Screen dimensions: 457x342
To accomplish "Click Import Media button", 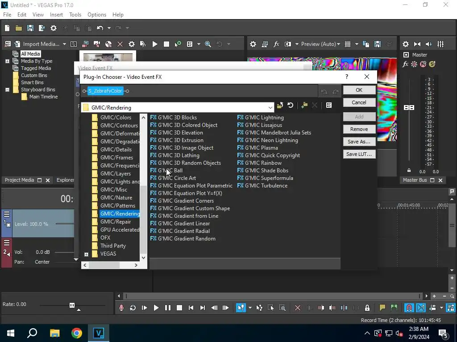I will (x=41, y=44).
